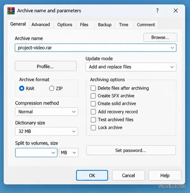Click the Split to volumes size field
The width and height of the screenshot is (190, 193).
coord(36,152)
